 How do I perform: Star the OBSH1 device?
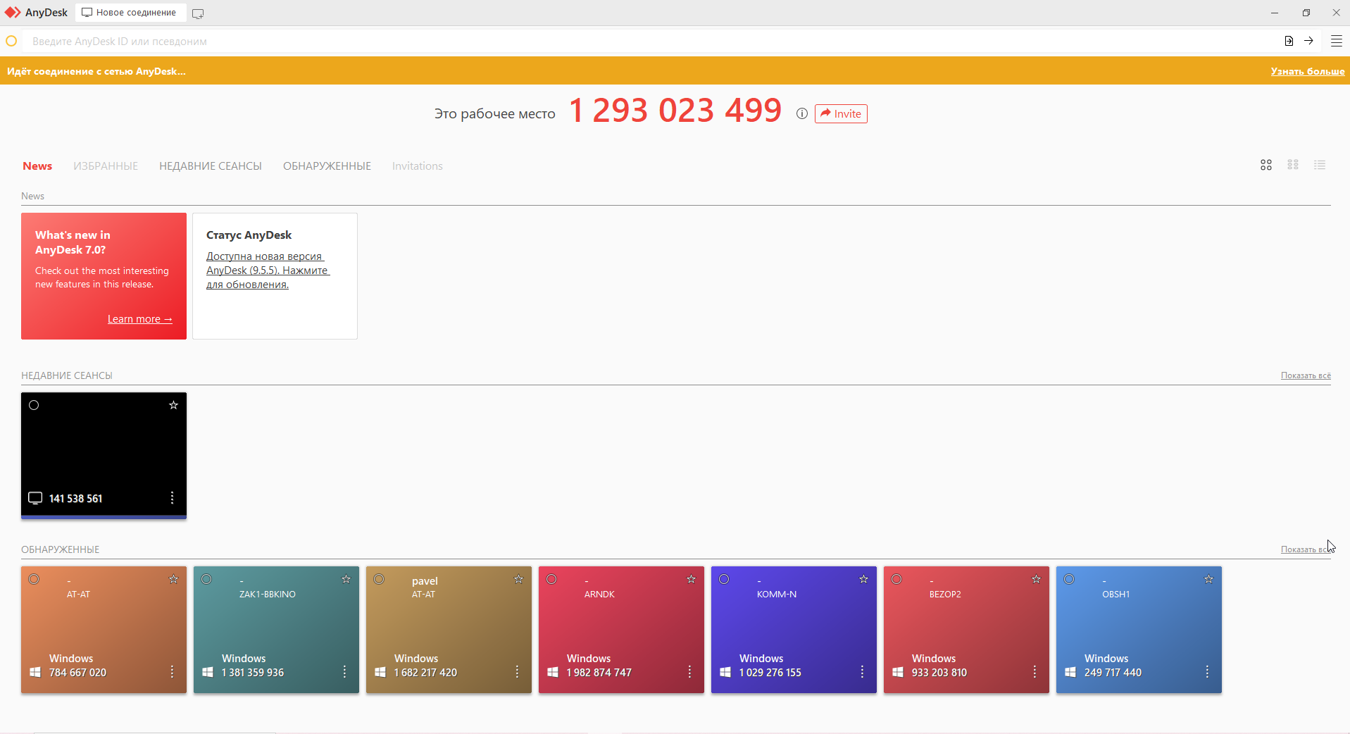(x=1208, y=579)
